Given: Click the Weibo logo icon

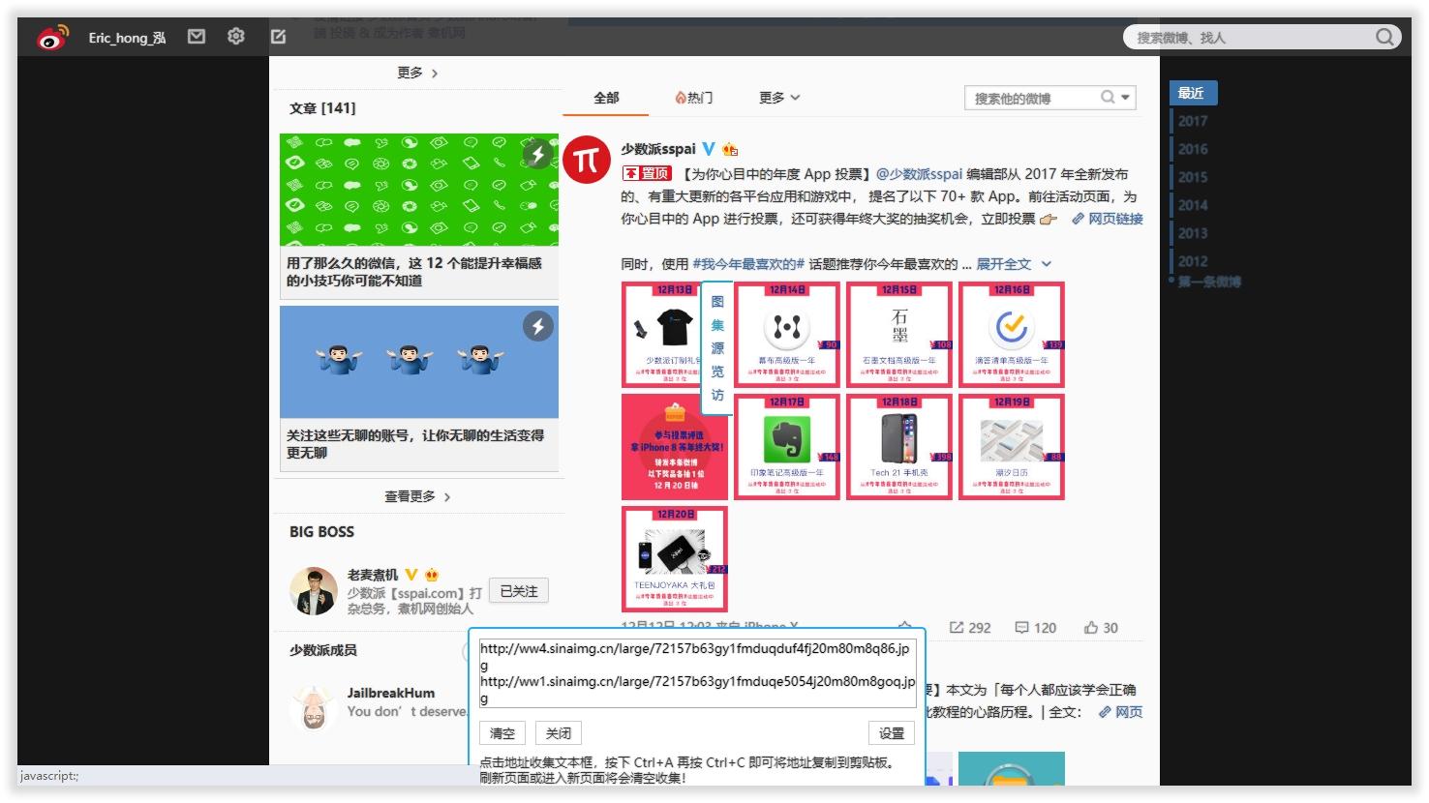Looking at the screenshot, I should tap(53, 38).
